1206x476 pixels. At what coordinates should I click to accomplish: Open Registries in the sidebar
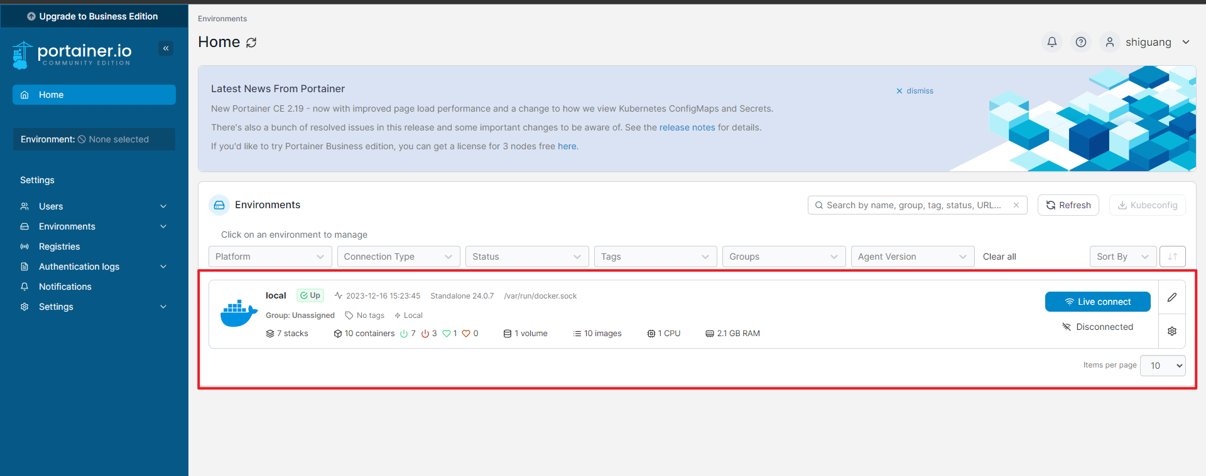(94, 246)
